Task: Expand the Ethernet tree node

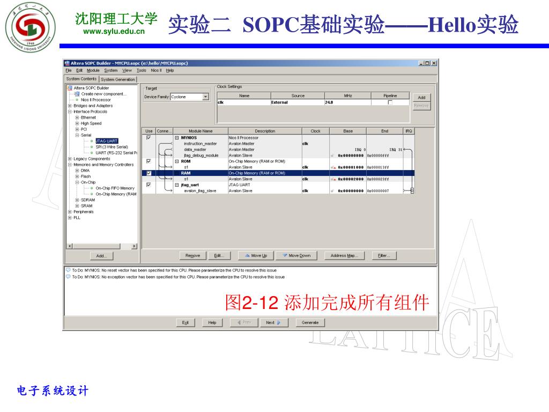Action: click(77, 117)
